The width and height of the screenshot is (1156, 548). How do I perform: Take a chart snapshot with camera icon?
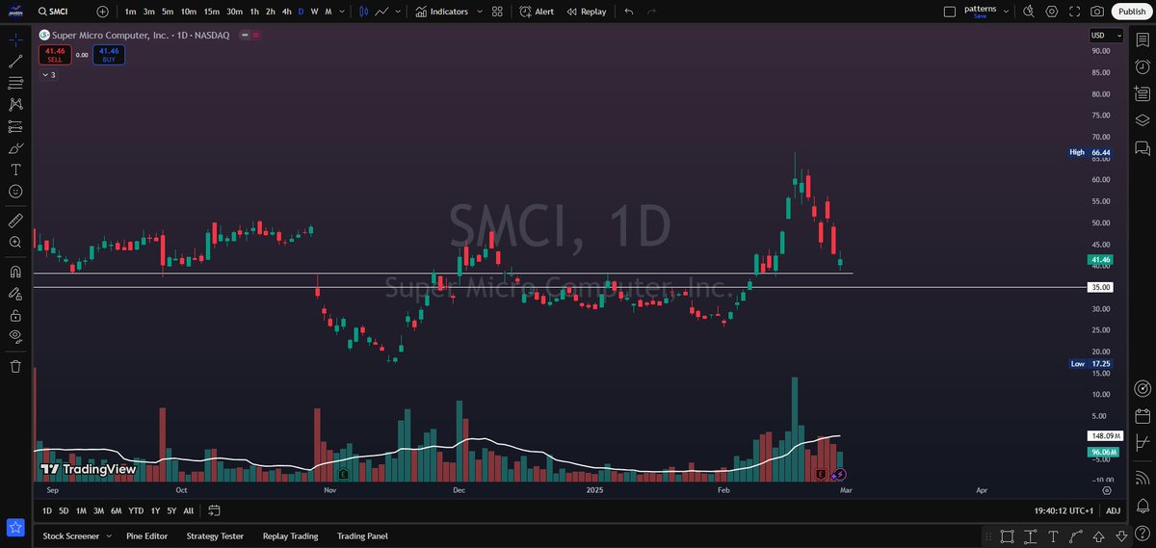(1097, 12)
